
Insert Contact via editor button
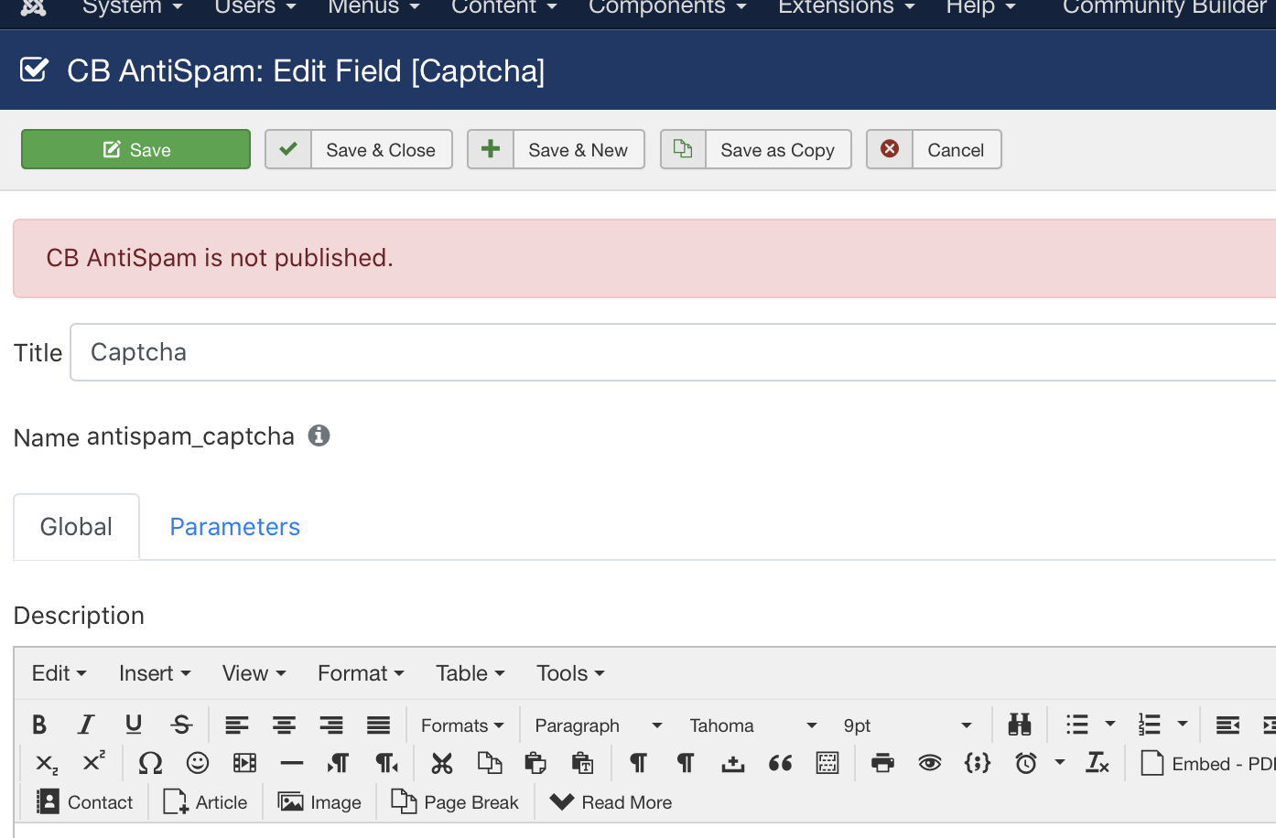point(84,802)
